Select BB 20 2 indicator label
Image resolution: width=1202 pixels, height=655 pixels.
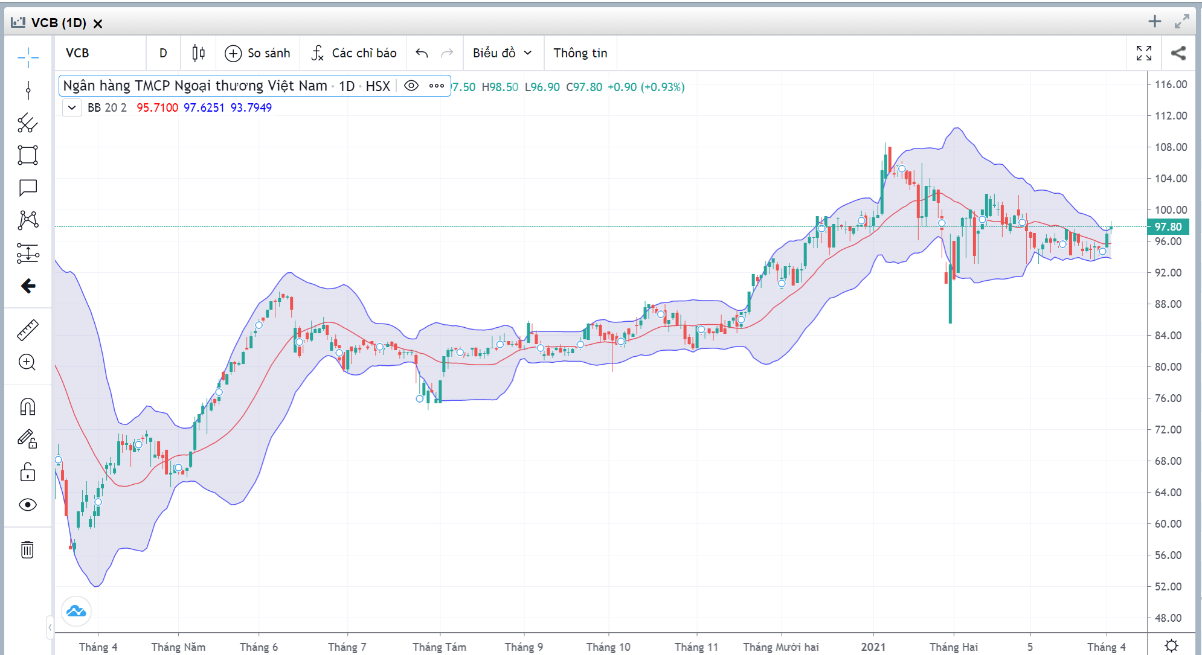click(108, 107)
